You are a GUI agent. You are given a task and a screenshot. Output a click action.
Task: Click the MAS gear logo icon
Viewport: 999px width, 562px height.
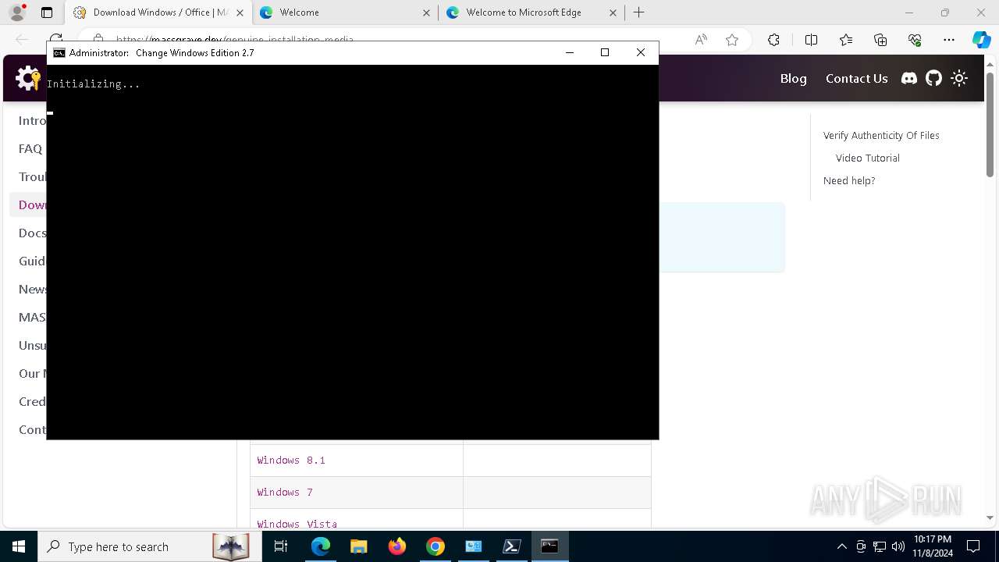29,78
